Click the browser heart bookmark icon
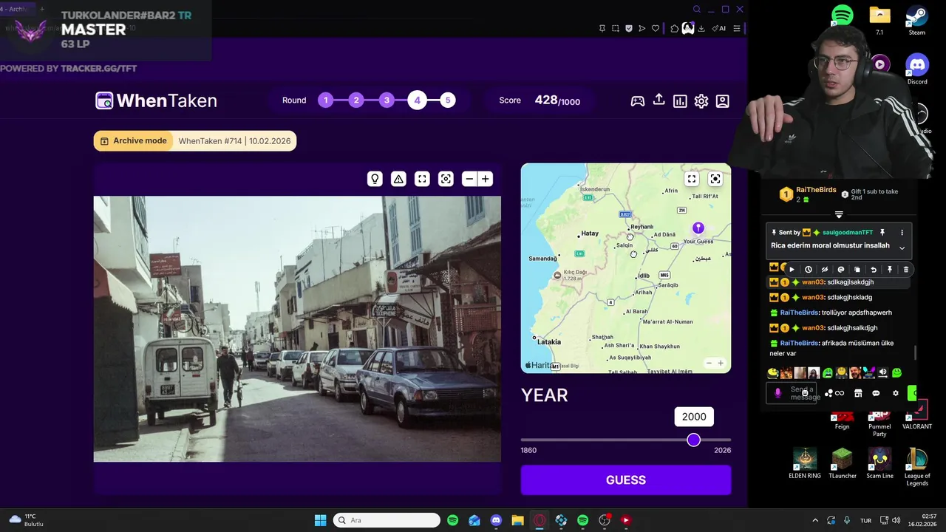The image size is (946, 532). pos(655,29)
